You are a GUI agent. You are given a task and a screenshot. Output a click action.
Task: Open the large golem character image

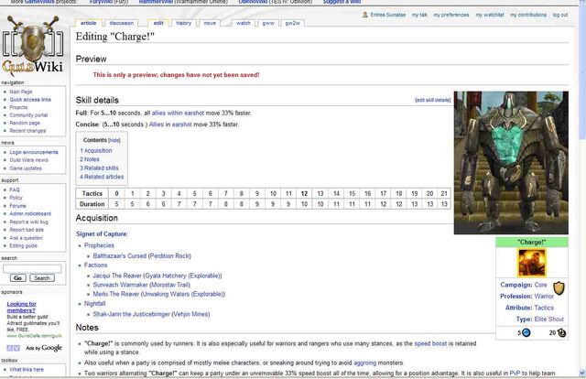pos(511,163)
